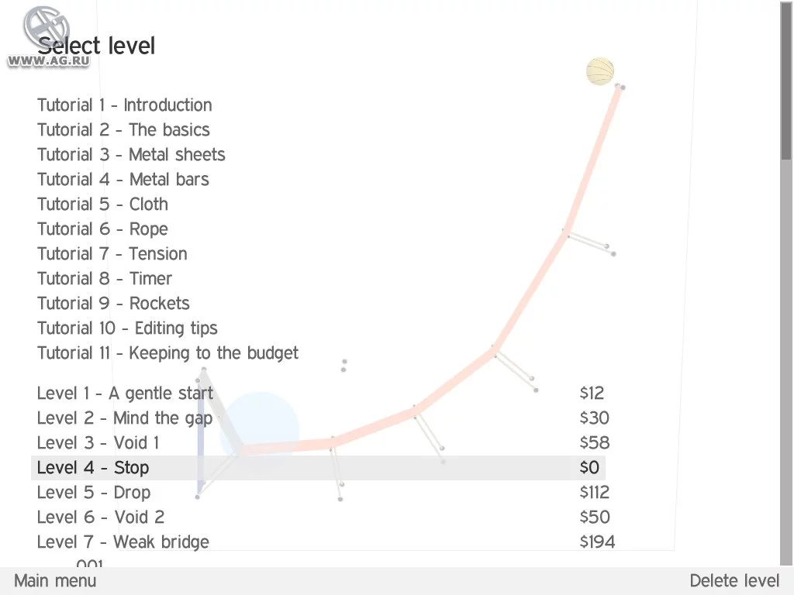Open Level 7 - Weak bridge
Image resolution: width=794 pixels, height=595 pixels.
pos(123,542)
